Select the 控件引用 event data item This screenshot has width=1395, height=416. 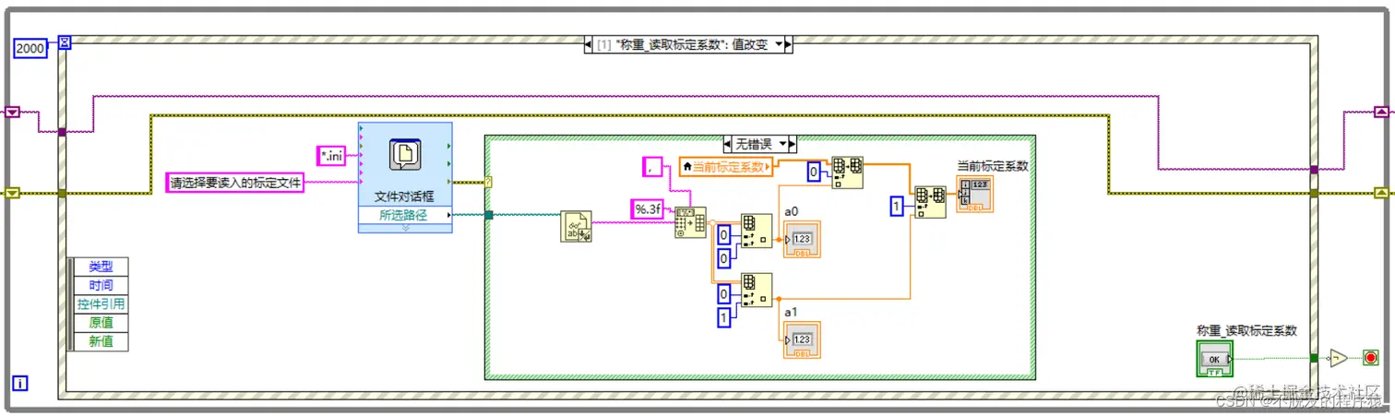pyautogui.click(x=101, y=303)
